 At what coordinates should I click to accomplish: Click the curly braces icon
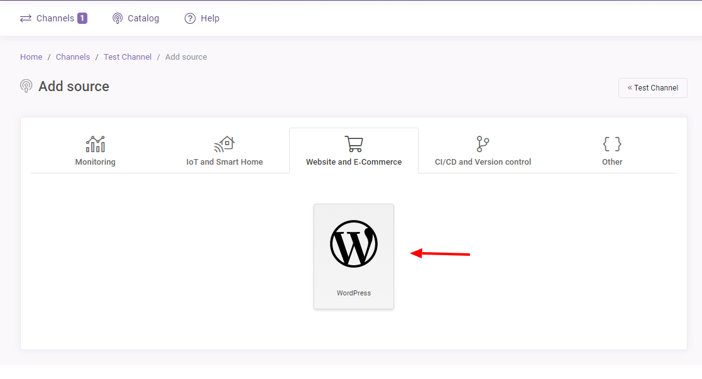612,145
